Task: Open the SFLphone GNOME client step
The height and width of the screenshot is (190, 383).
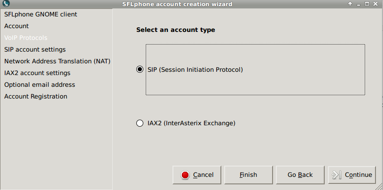Action: coord(40,15)
